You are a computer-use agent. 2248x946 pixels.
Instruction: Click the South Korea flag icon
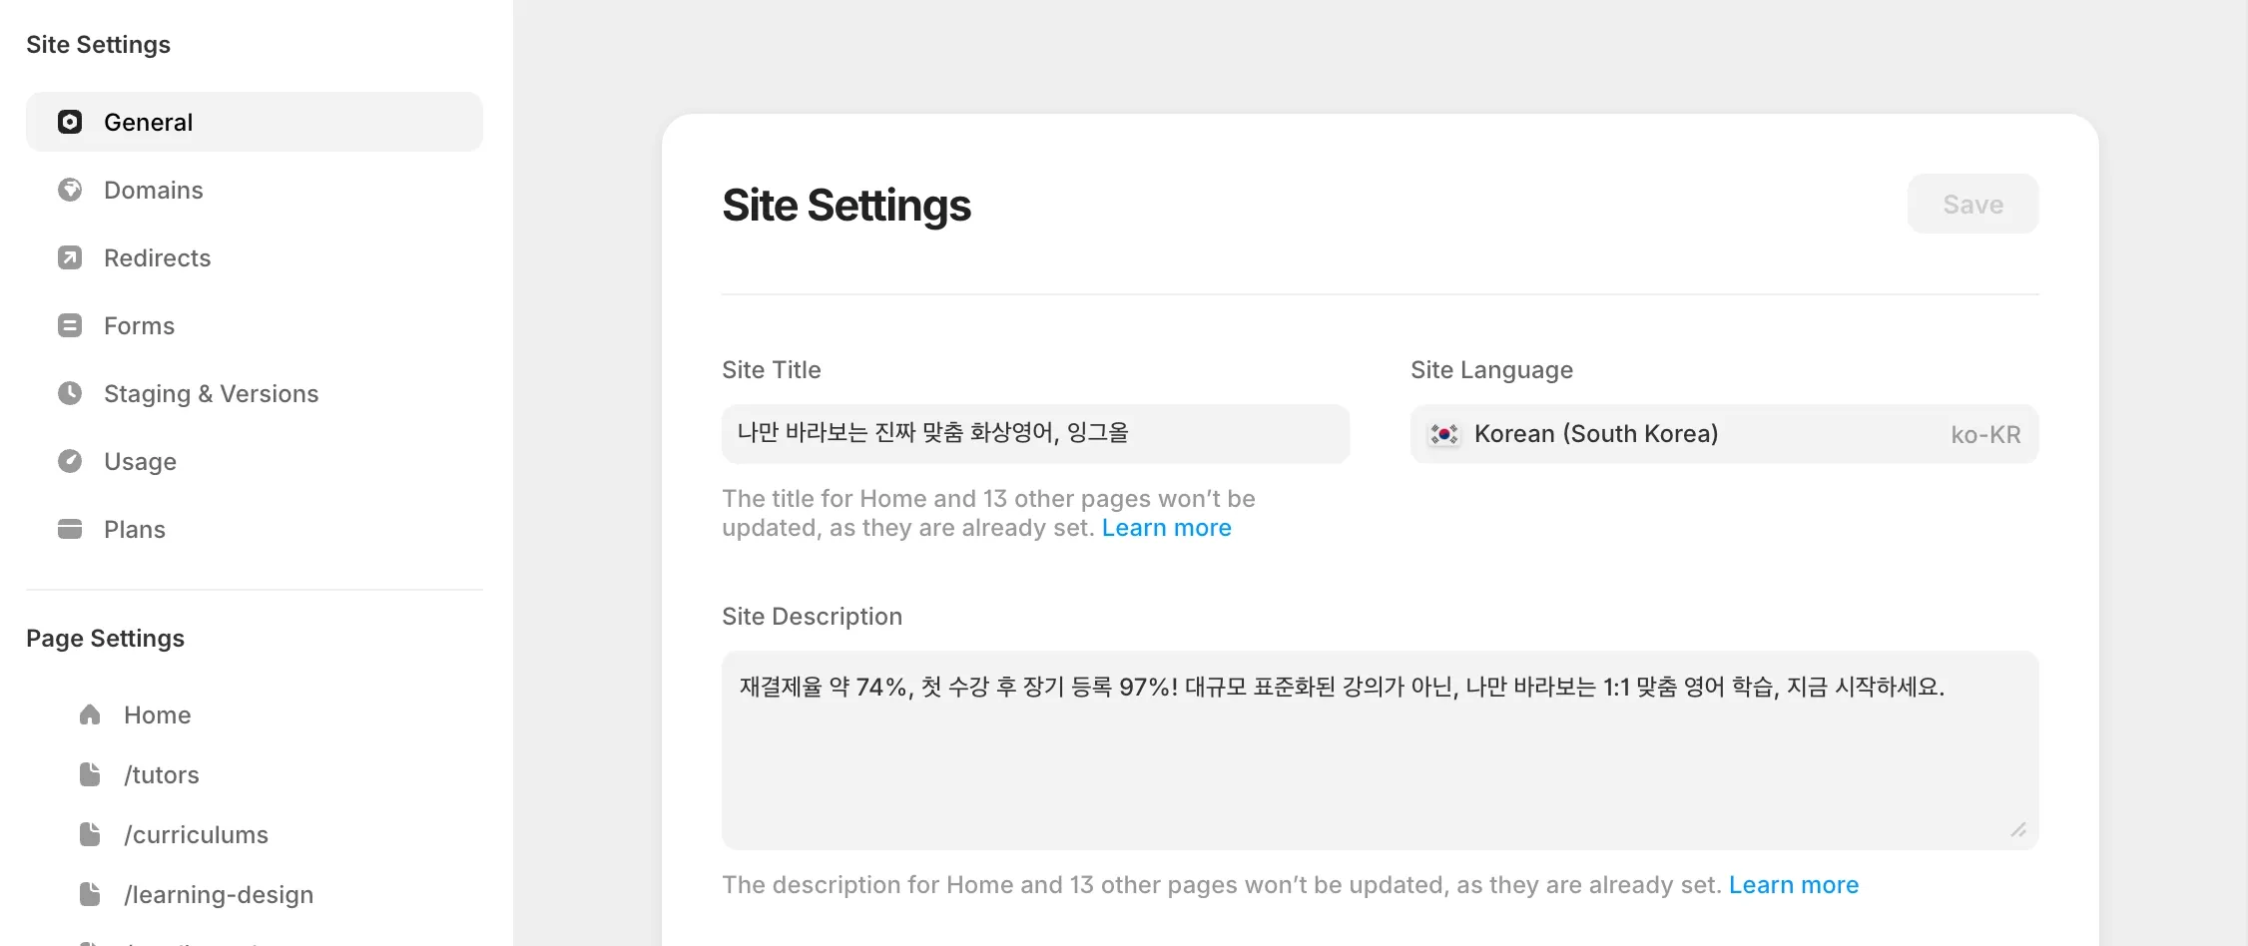(x=1444, y=434)
